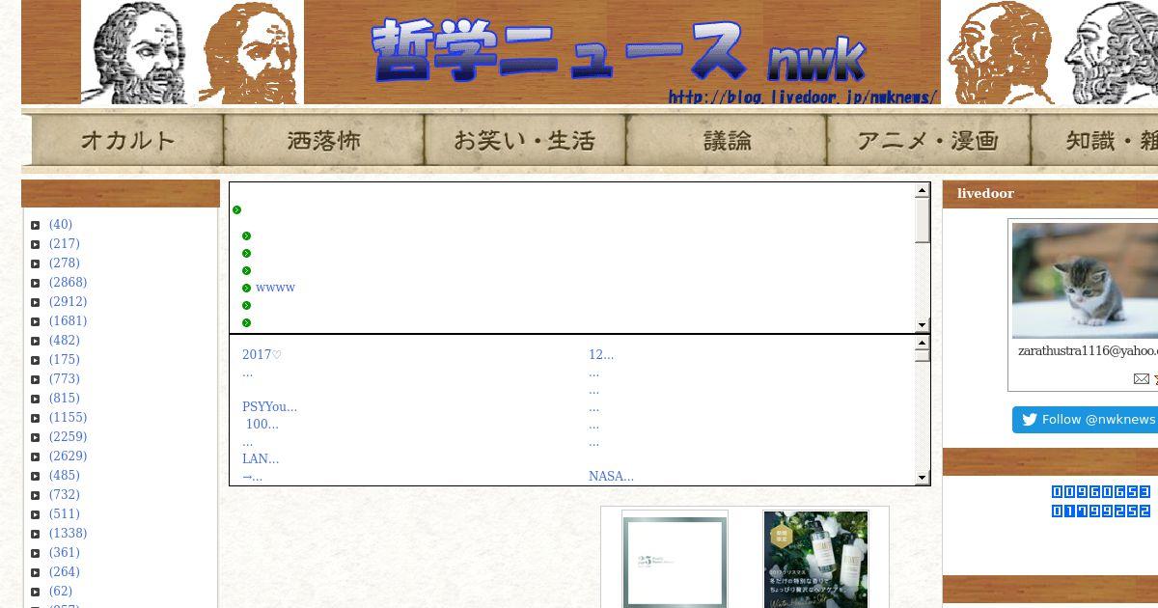Click the zarathustra1116@yahoo email text
Image resolution: width=1158 pixels, height=608 pixels.
(x=1088, y=351)
